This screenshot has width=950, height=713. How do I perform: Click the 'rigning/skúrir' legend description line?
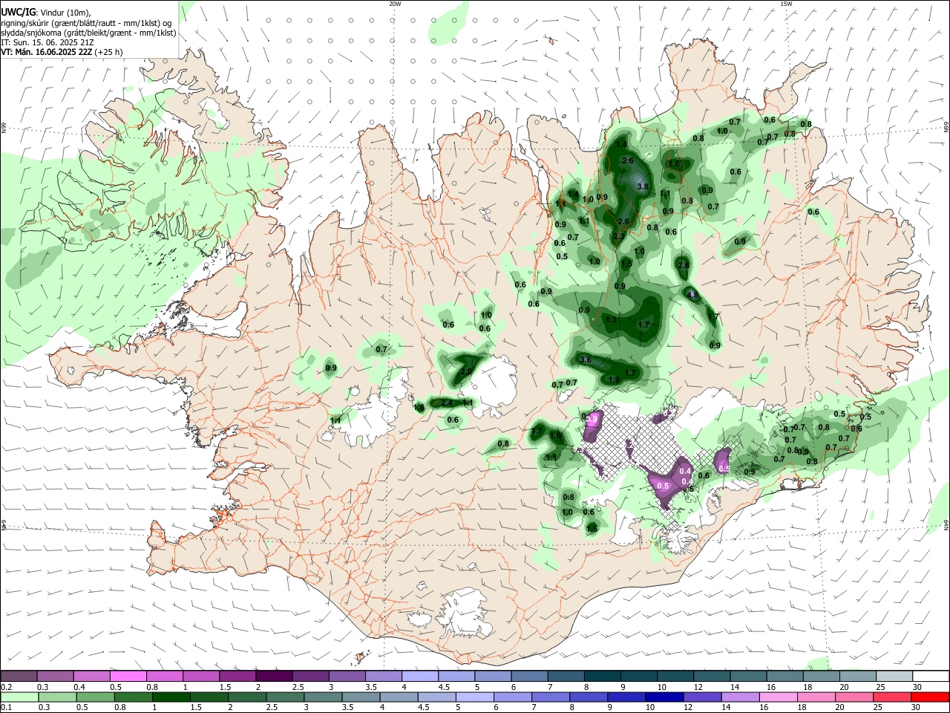[86, 22]
